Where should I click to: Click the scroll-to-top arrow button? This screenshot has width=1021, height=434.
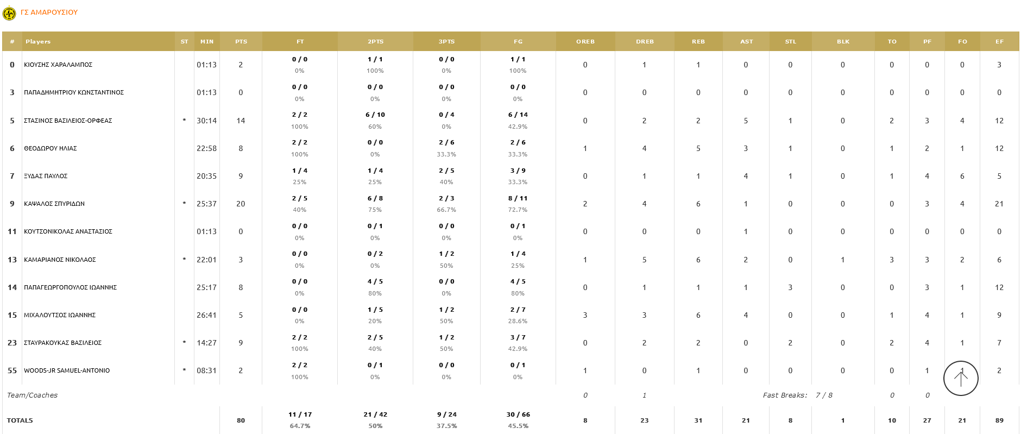pos(961,378)
